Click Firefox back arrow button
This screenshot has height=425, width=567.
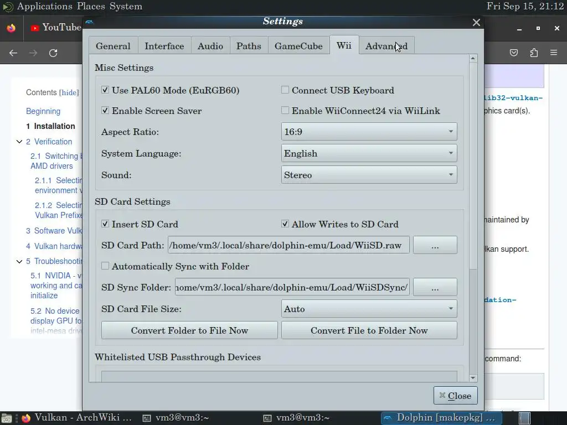coord(13,53)
